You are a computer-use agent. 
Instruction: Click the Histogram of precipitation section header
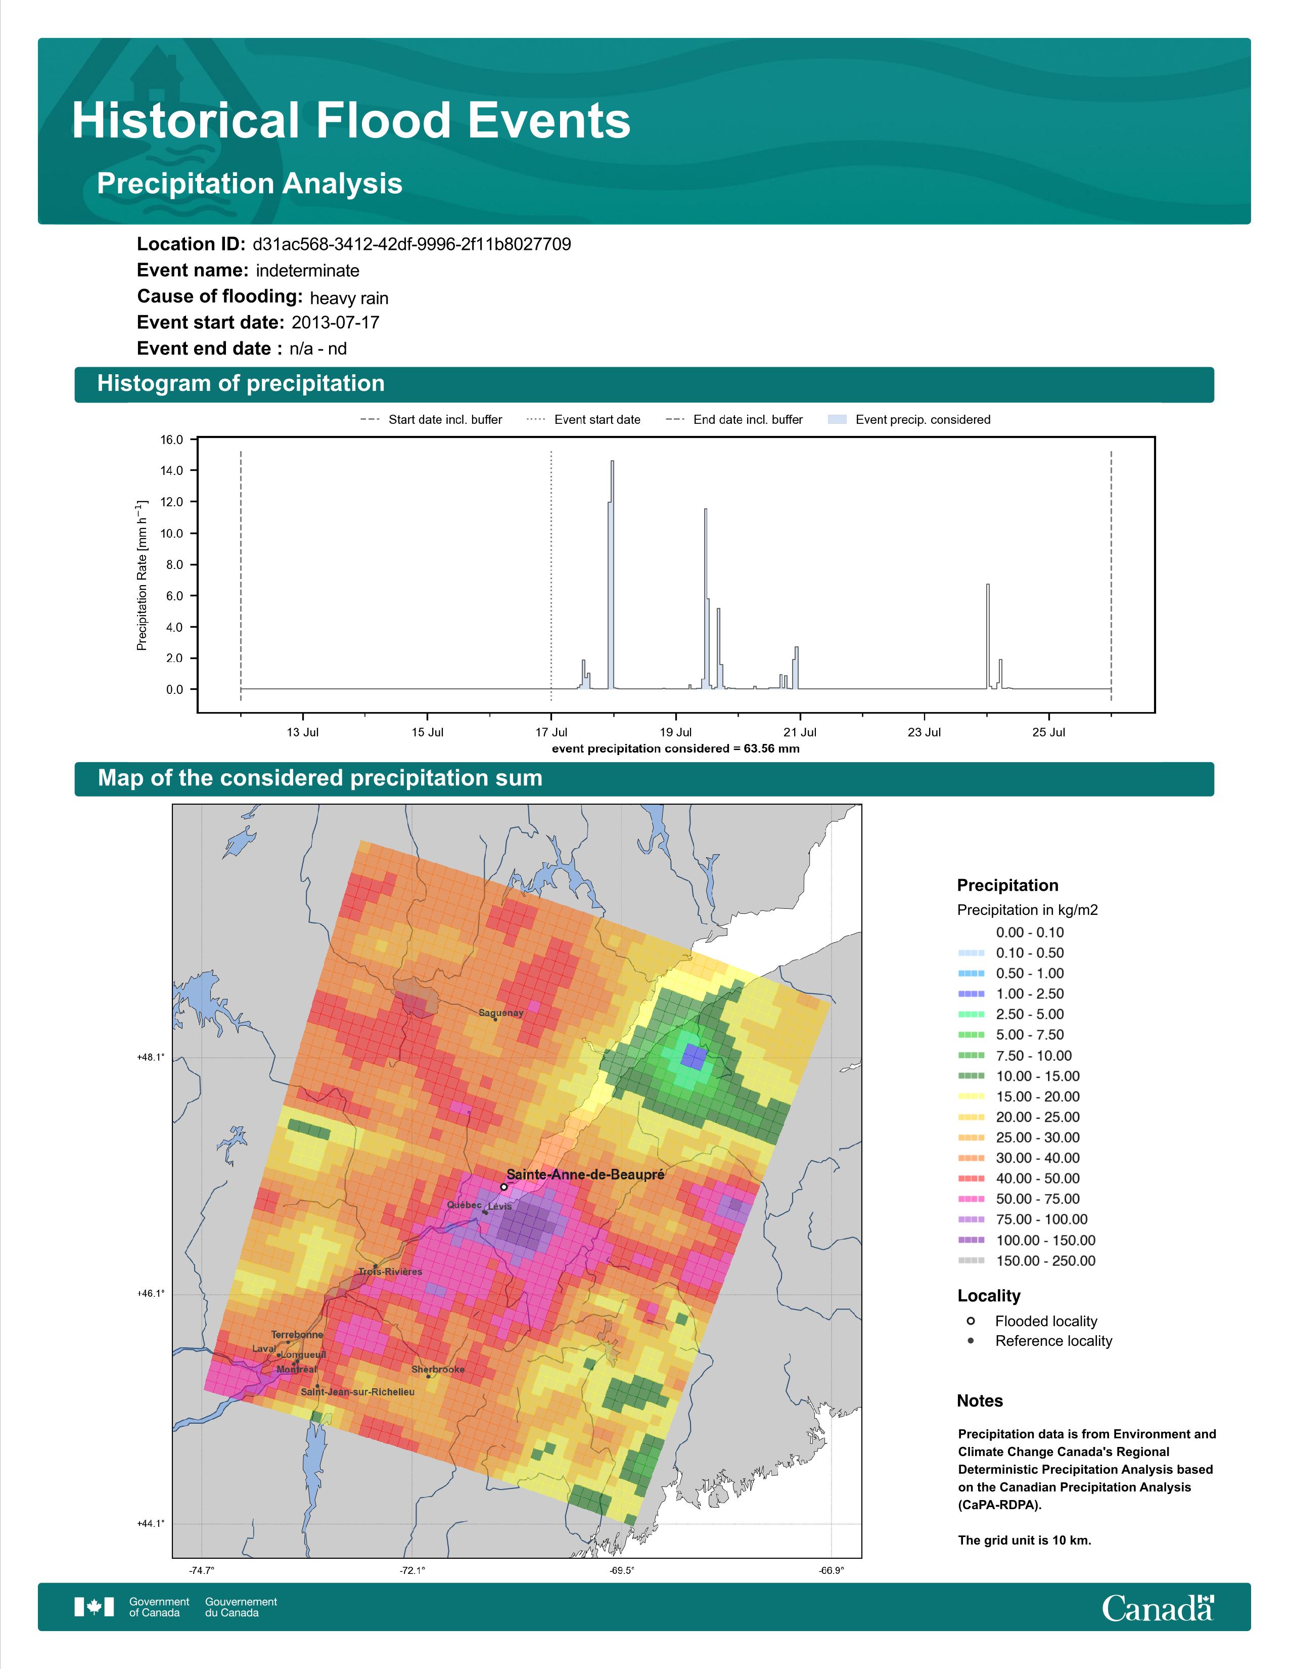[241, 384]
